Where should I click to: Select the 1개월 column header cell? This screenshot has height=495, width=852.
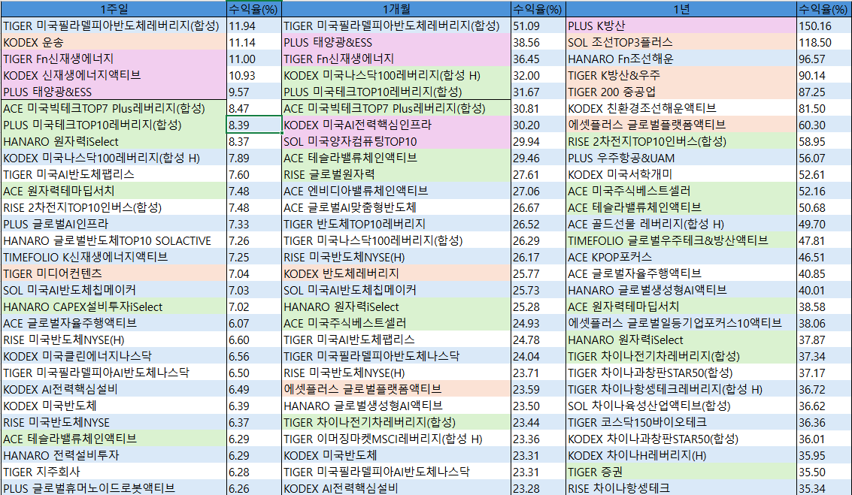(x=396, y=9)
